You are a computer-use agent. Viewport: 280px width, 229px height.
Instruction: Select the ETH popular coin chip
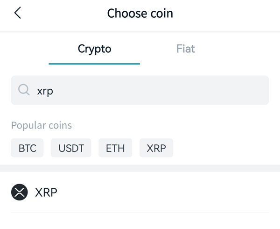115,148
